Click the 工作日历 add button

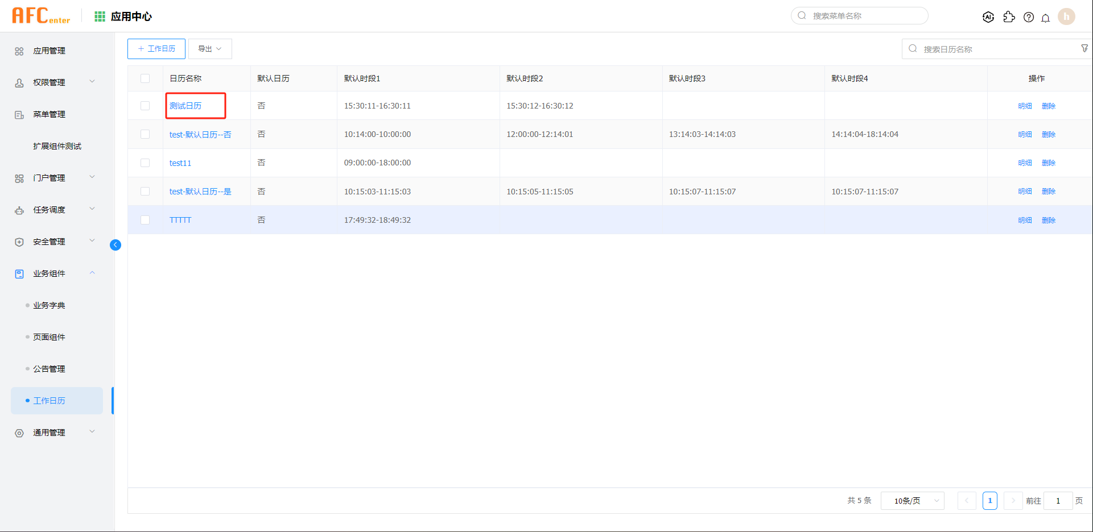(156, 49)
